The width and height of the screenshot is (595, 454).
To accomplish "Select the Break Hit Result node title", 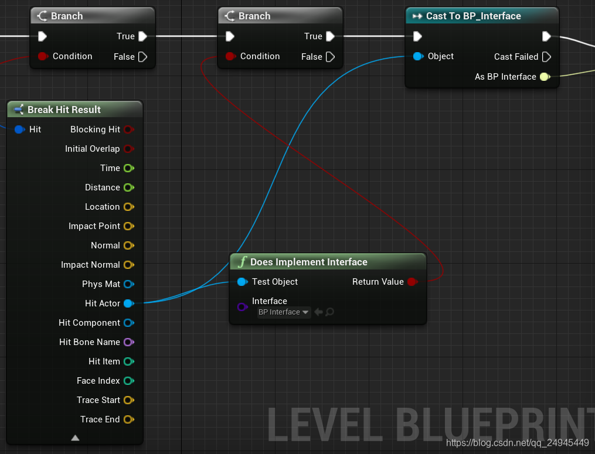I will click(x=64, y=110).
